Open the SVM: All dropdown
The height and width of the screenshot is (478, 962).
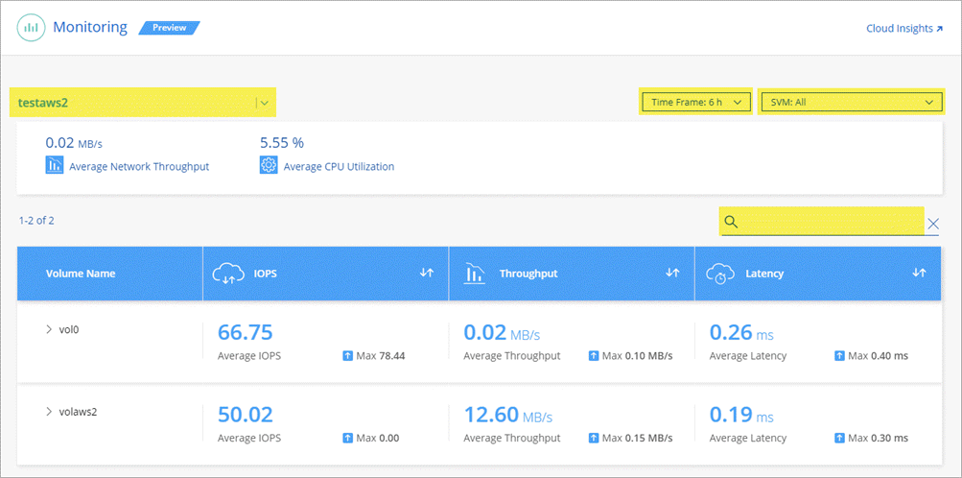pos(850,102)
